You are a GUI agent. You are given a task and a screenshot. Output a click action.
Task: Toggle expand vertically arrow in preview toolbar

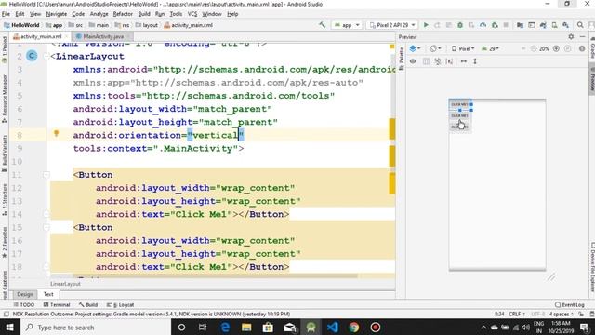click(x=475, y=61)
